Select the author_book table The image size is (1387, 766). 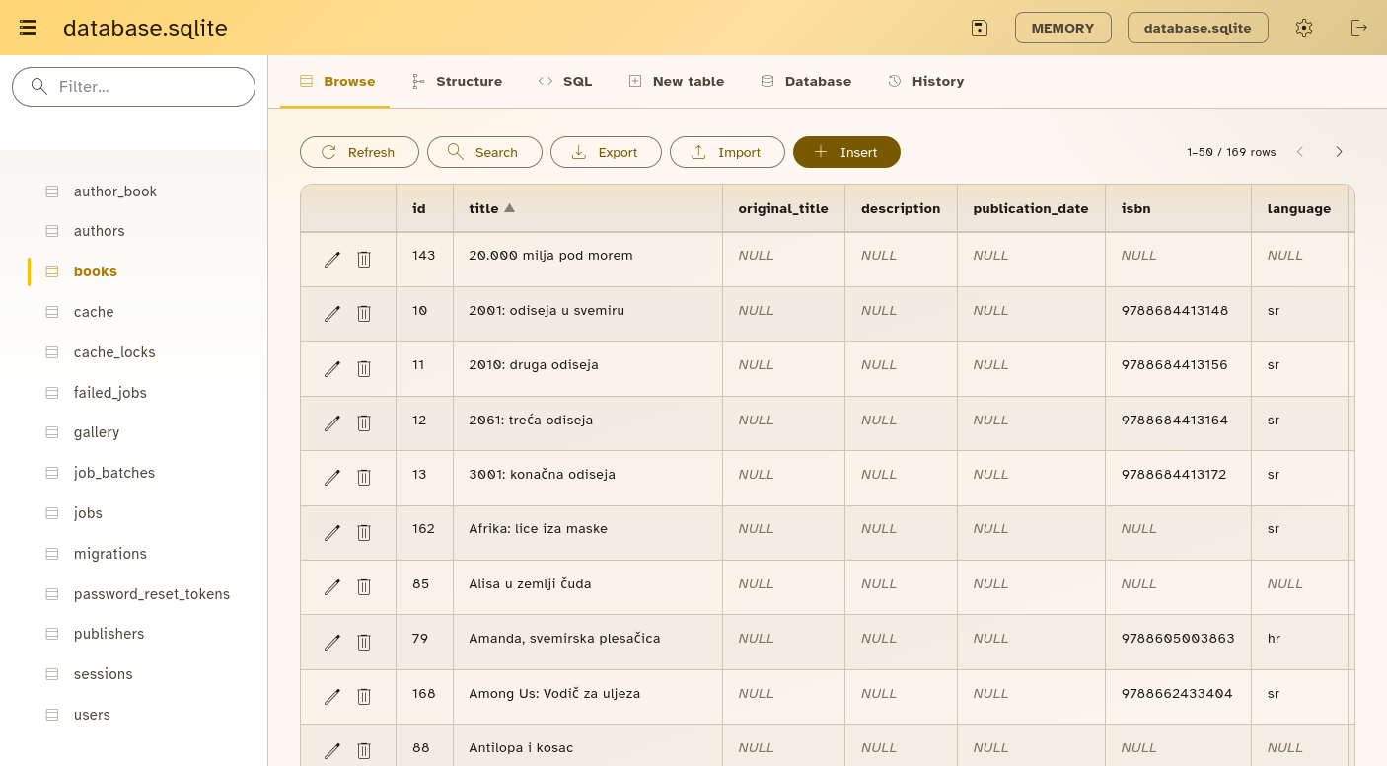tap(114, 191)
